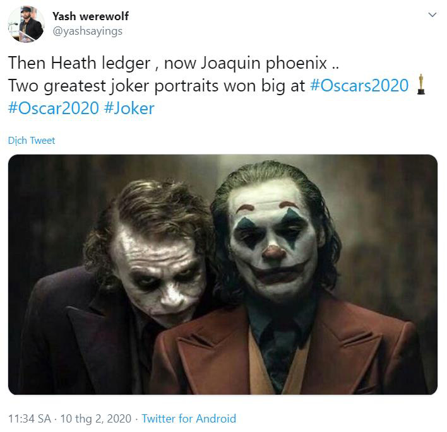
Task: Click the words Joaquin phoenix in tweet
Action: [x=264, y=63]
